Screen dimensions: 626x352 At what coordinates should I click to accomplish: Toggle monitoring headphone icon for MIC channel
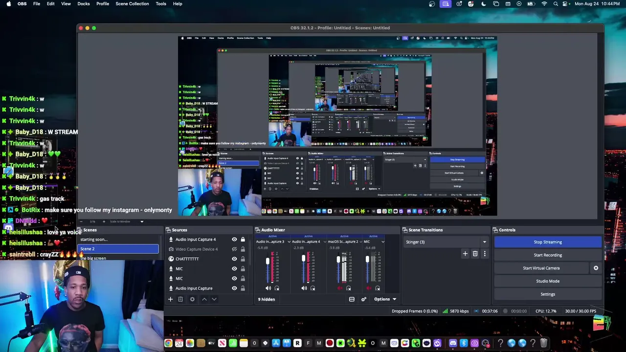378,288
